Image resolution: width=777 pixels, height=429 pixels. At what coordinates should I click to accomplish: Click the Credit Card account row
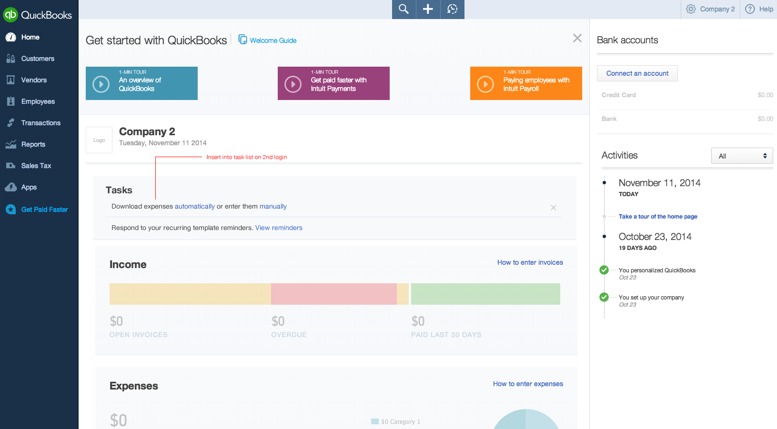click(x=685, y=95)
